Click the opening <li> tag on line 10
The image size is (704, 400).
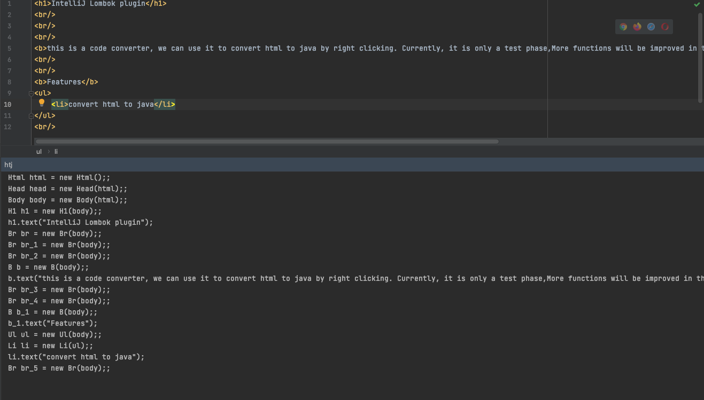[60, 105]
